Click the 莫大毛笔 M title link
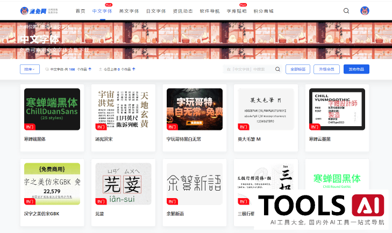392x233 pixels. (249, 139)
